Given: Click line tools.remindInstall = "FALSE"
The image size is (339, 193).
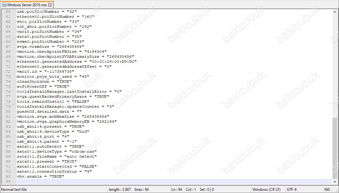Looking at the screenshot, I should (53, 101).
